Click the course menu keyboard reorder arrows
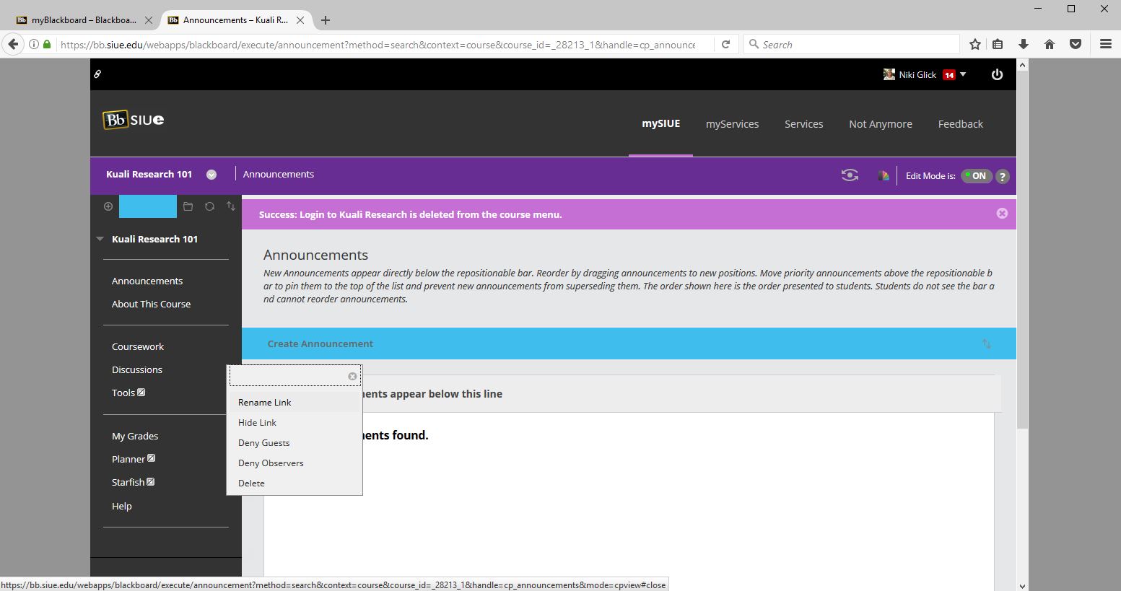The height and width of the screenshot is (591, 1121). (x=231, y=206)
